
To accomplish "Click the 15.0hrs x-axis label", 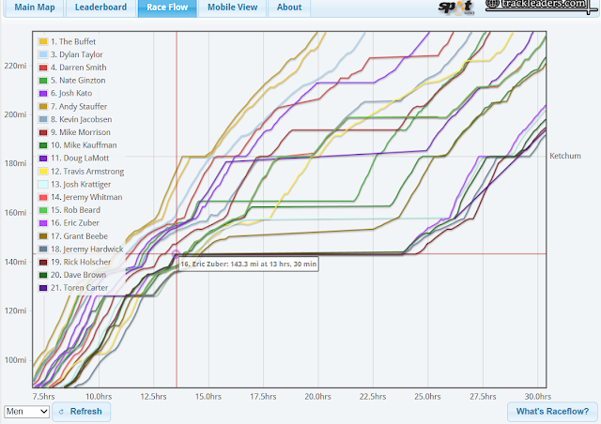I will pos(208,397).
